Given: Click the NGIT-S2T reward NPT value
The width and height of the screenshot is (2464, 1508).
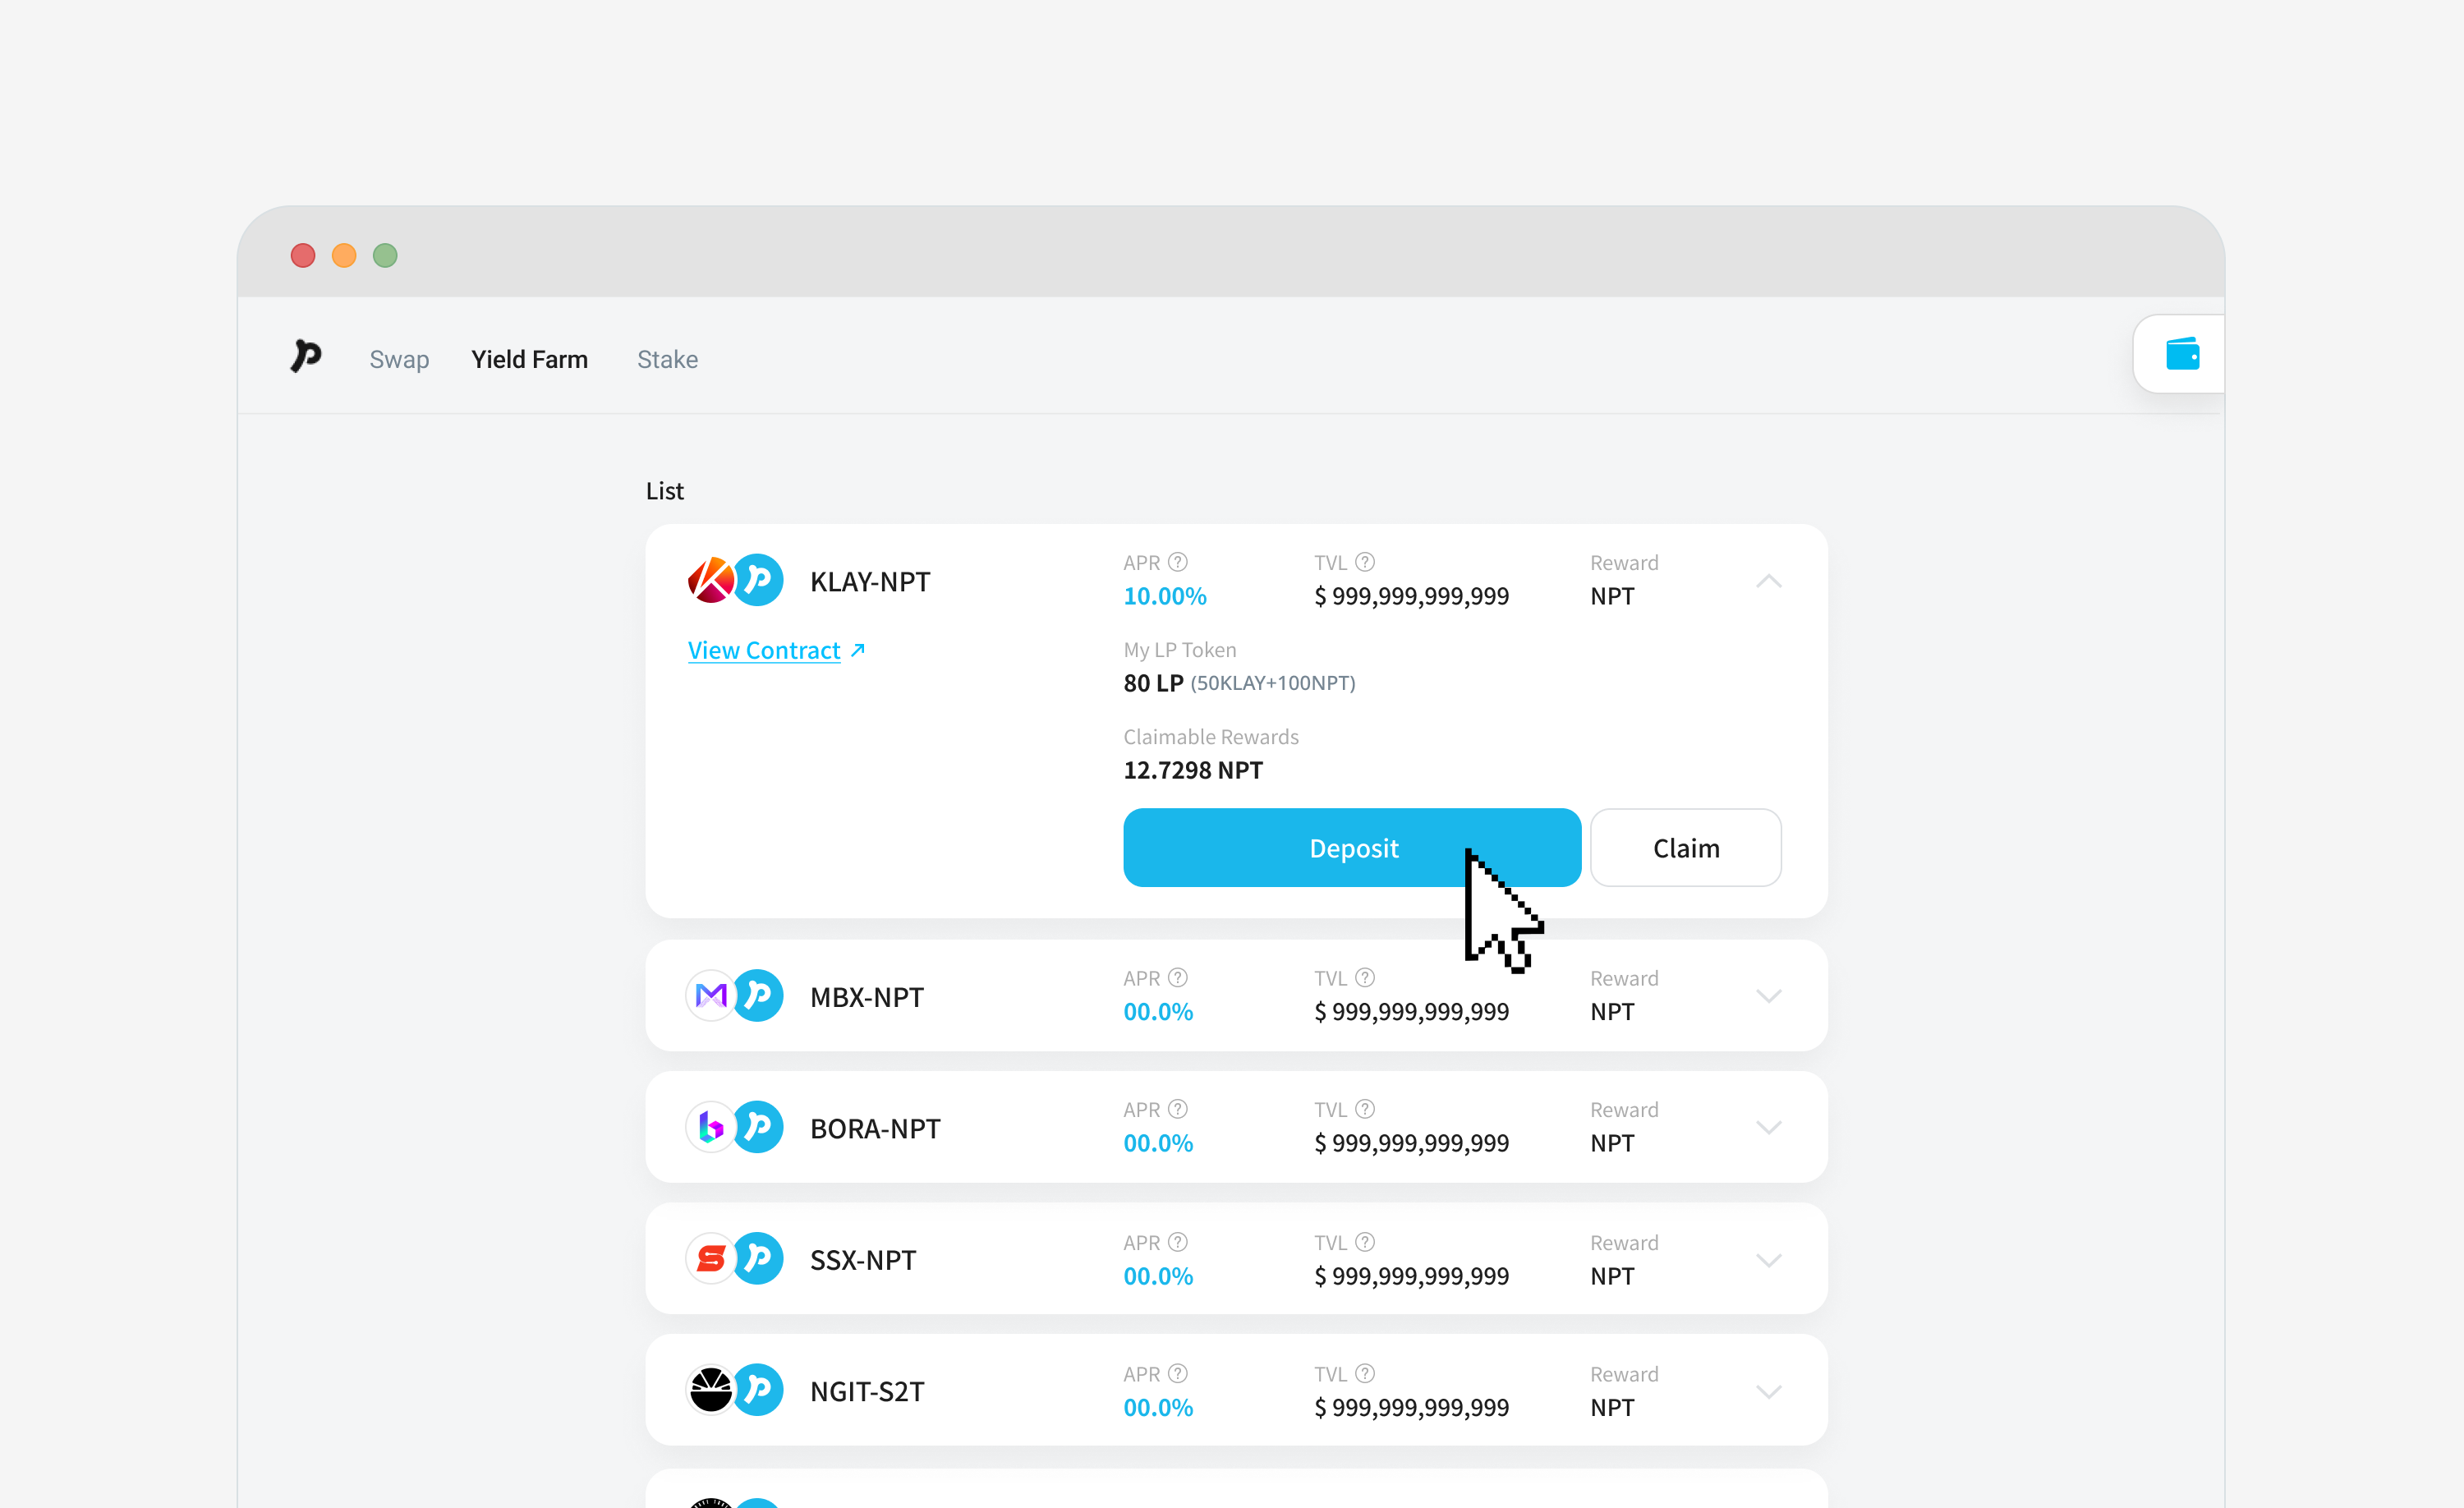Looking at the screenshot, I should click(x=1612, y=1407).
